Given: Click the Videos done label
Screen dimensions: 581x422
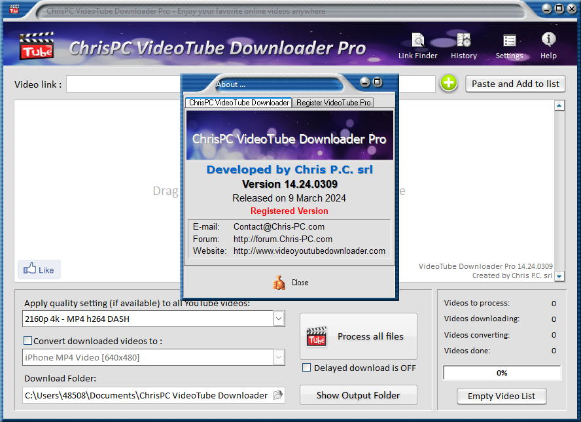Looking at the screenshot, I should [x=467, y=351].
